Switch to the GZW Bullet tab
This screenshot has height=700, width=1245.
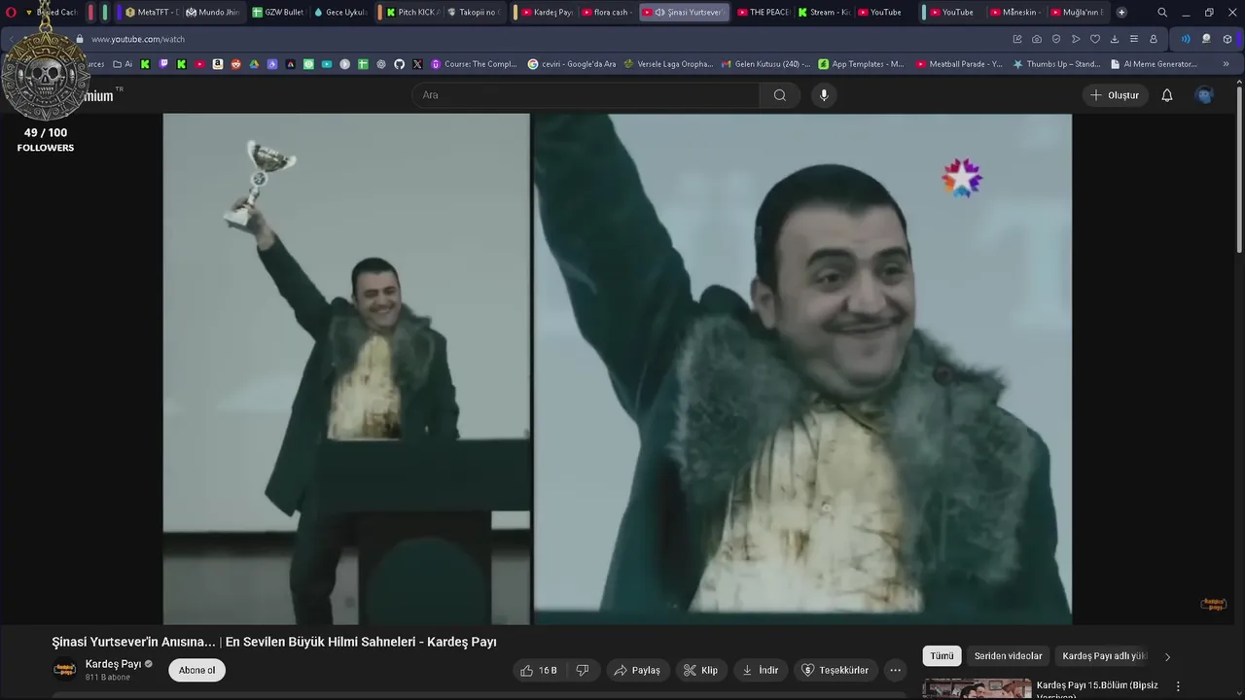tap(277, 13)
